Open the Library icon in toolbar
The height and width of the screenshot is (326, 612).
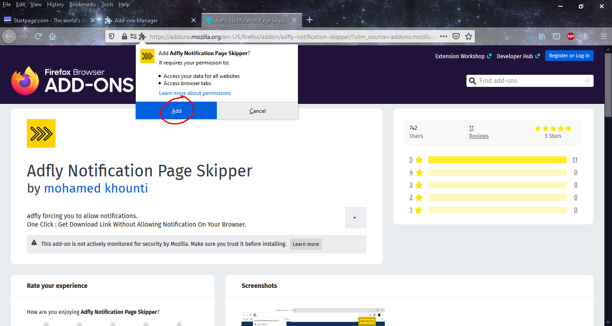click(542, 36)
